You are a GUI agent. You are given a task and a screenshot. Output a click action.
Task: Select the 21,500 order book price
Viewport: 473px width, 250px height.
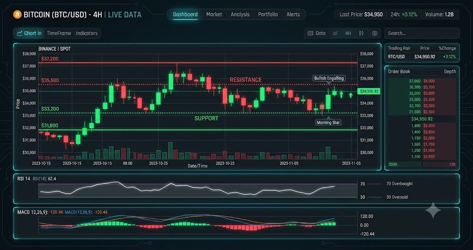tap(415, 112)
